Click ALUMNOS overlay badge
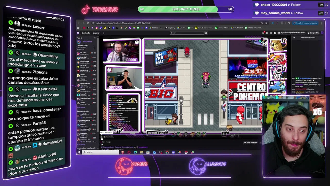 [x=207, y=166]
